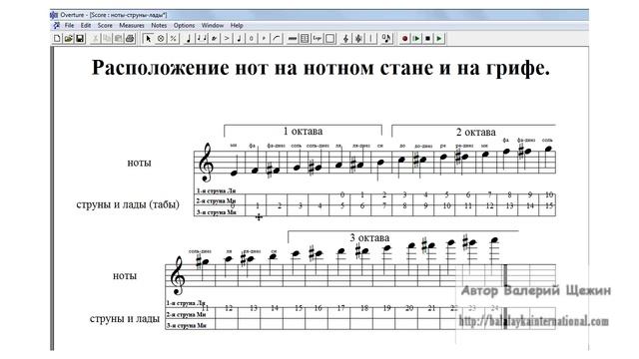The width and height of the screenshot is (639, 359).
Task: Select tab number 15 in top tablature
Action: (549, 206)
